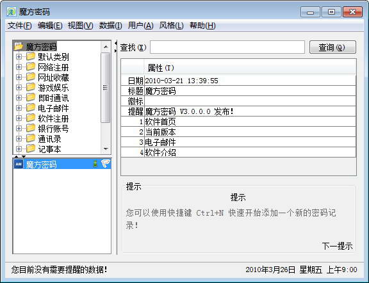Click the right-pointing splitter arrow near 查找
Image resolution: width=369 pixels, height=283 pixels.
click(x=116, y=51)
